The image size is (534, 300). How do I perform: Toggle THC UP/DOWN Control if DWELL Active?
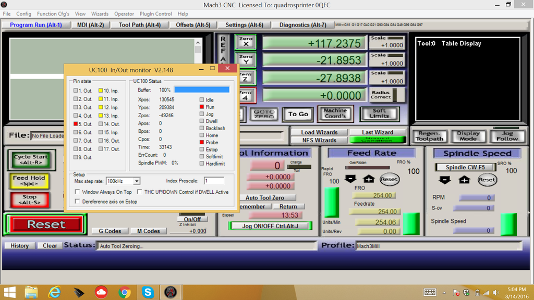coord(140,192)
